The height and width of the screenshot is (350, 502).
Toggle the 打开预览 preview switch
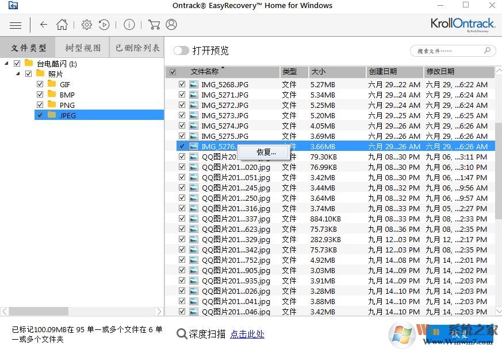tap(181, 50)
